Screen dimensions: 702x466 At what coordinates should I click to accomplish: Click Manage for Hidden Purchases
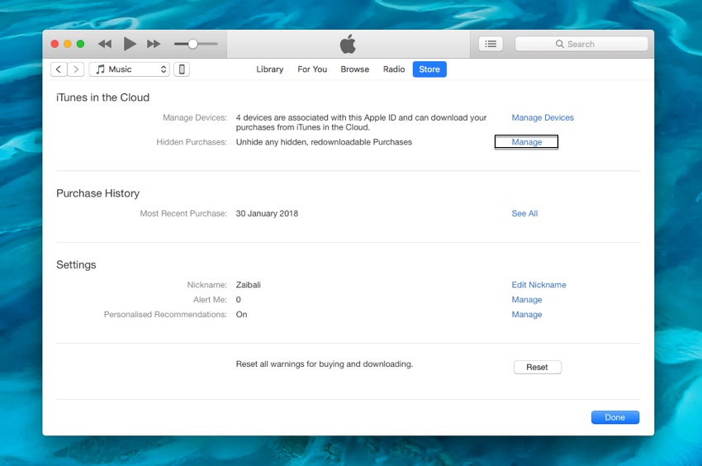coord(527,142)
